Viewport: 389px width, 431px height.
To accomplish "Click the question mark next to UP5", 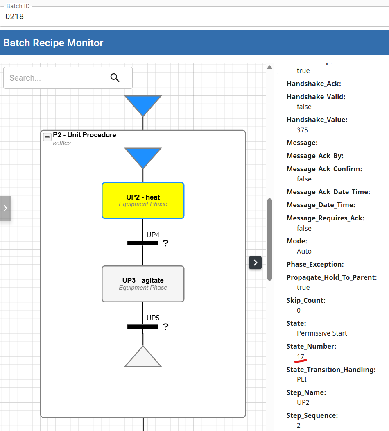I will pos(165,327).
